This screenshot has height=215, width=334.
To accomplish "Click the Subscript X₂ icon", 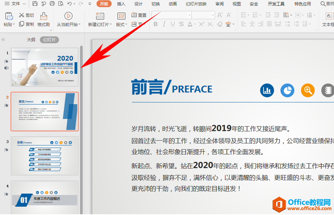I will (210, 24).
